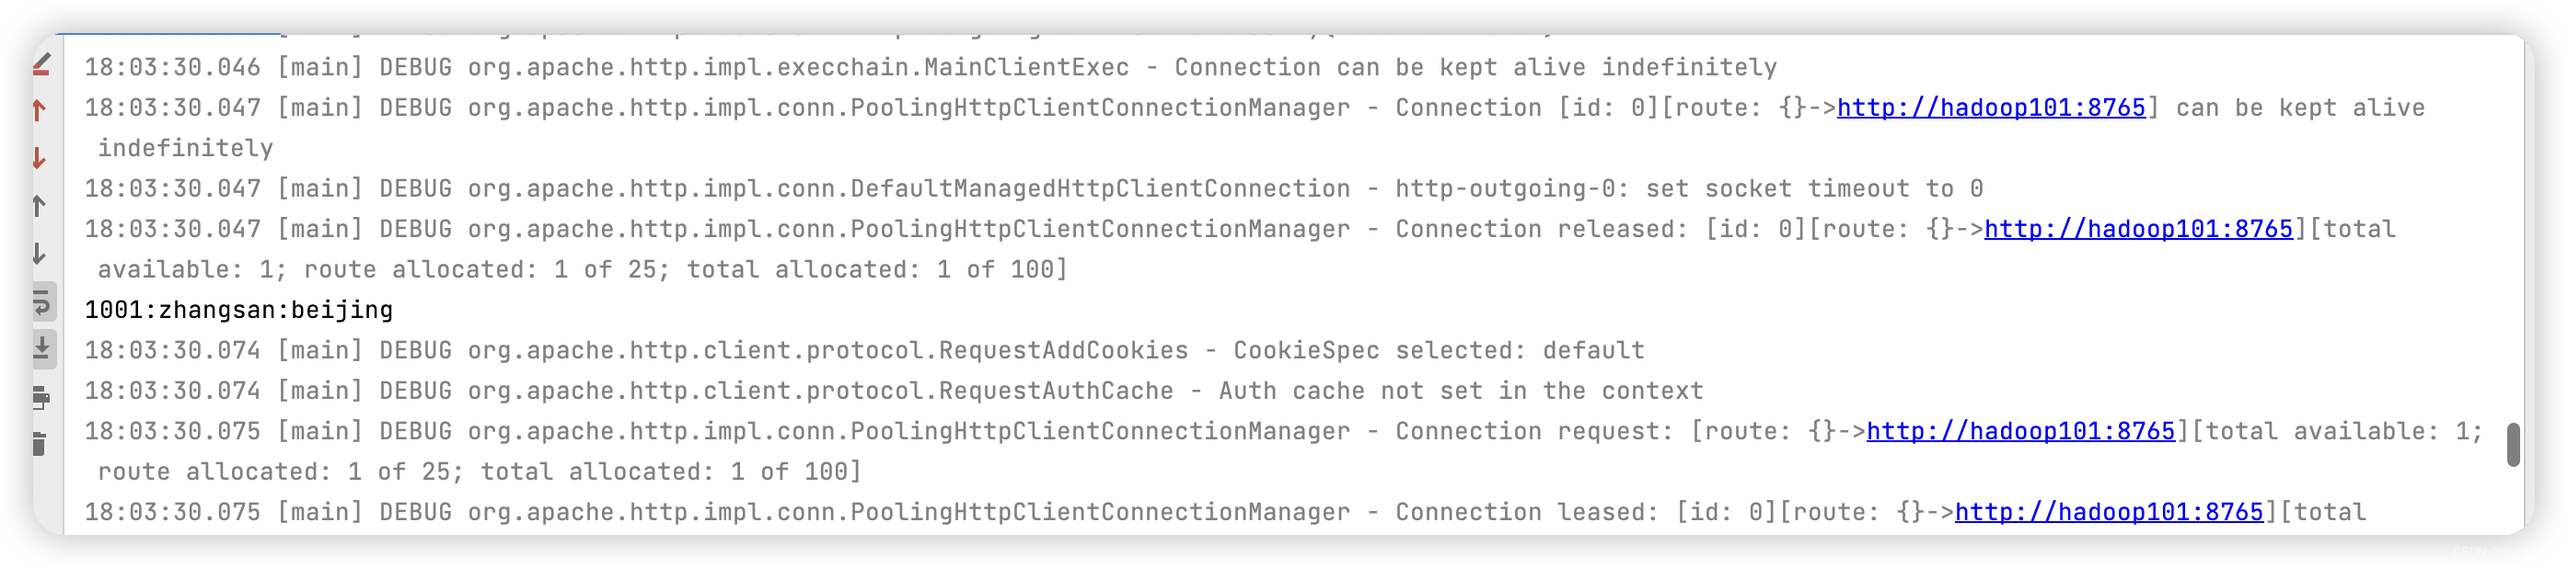Click the 1001:zhangsan:beijing output line
Screen dimensions: 2568x568
(238, 311)
